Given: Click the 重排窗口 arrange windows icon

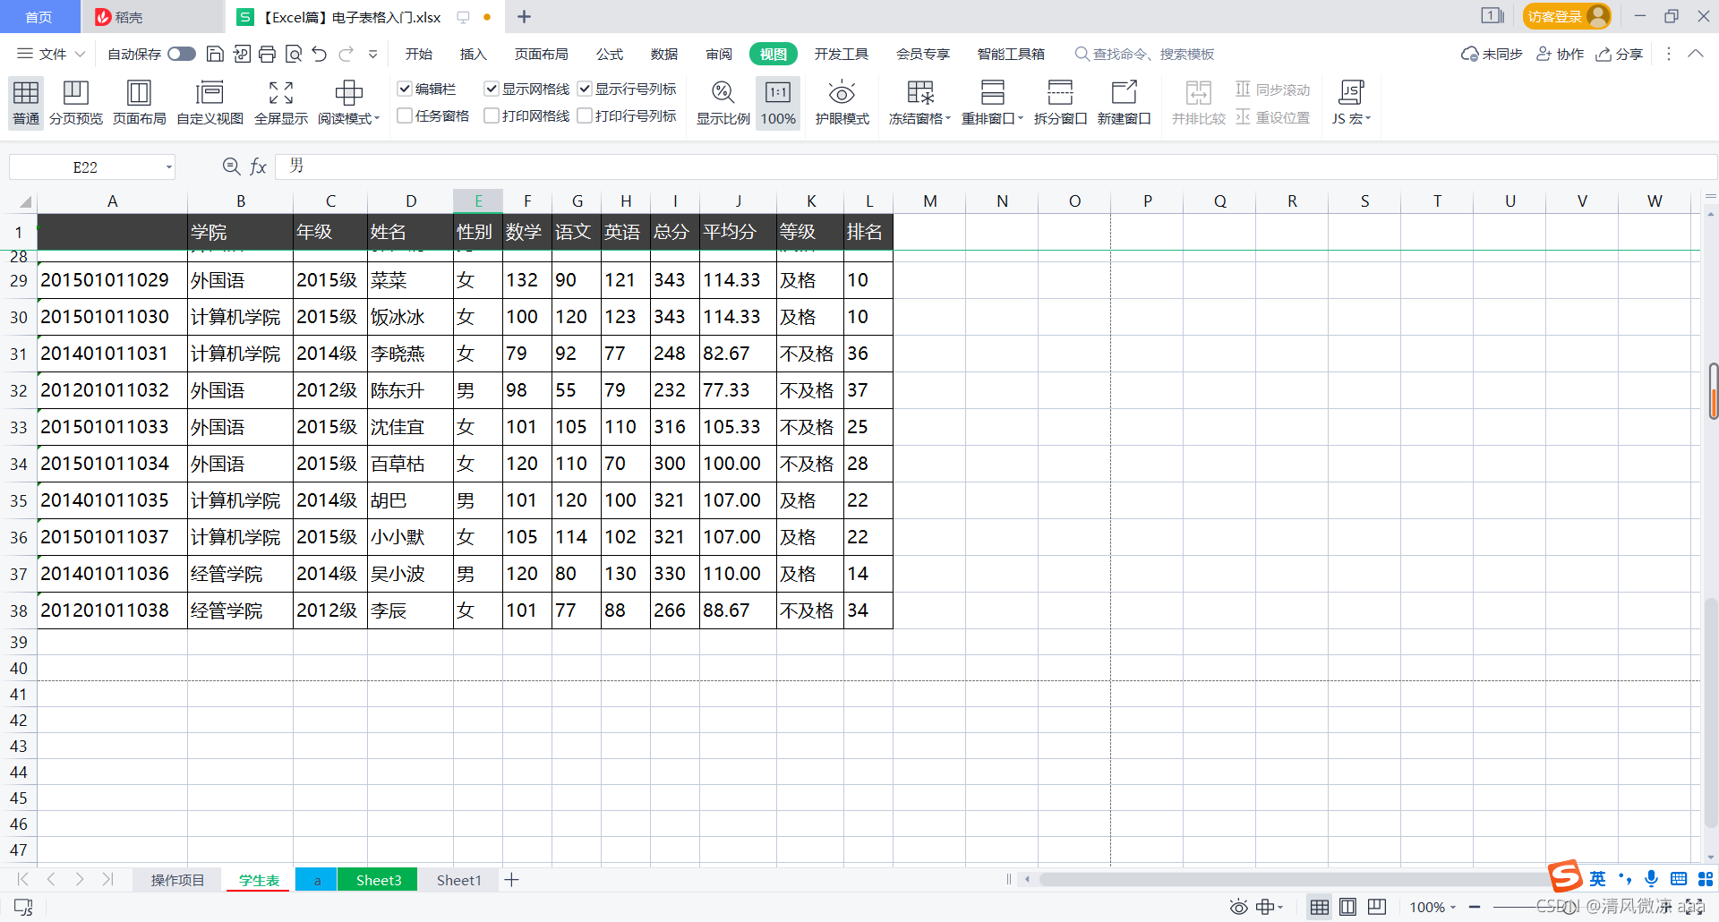Looking at the screenshot, I should point(992,93).
